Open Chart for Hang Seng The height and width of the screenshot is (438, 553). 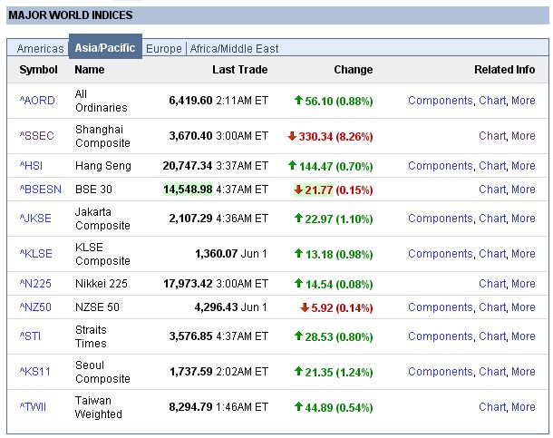(x=492, y=166)
